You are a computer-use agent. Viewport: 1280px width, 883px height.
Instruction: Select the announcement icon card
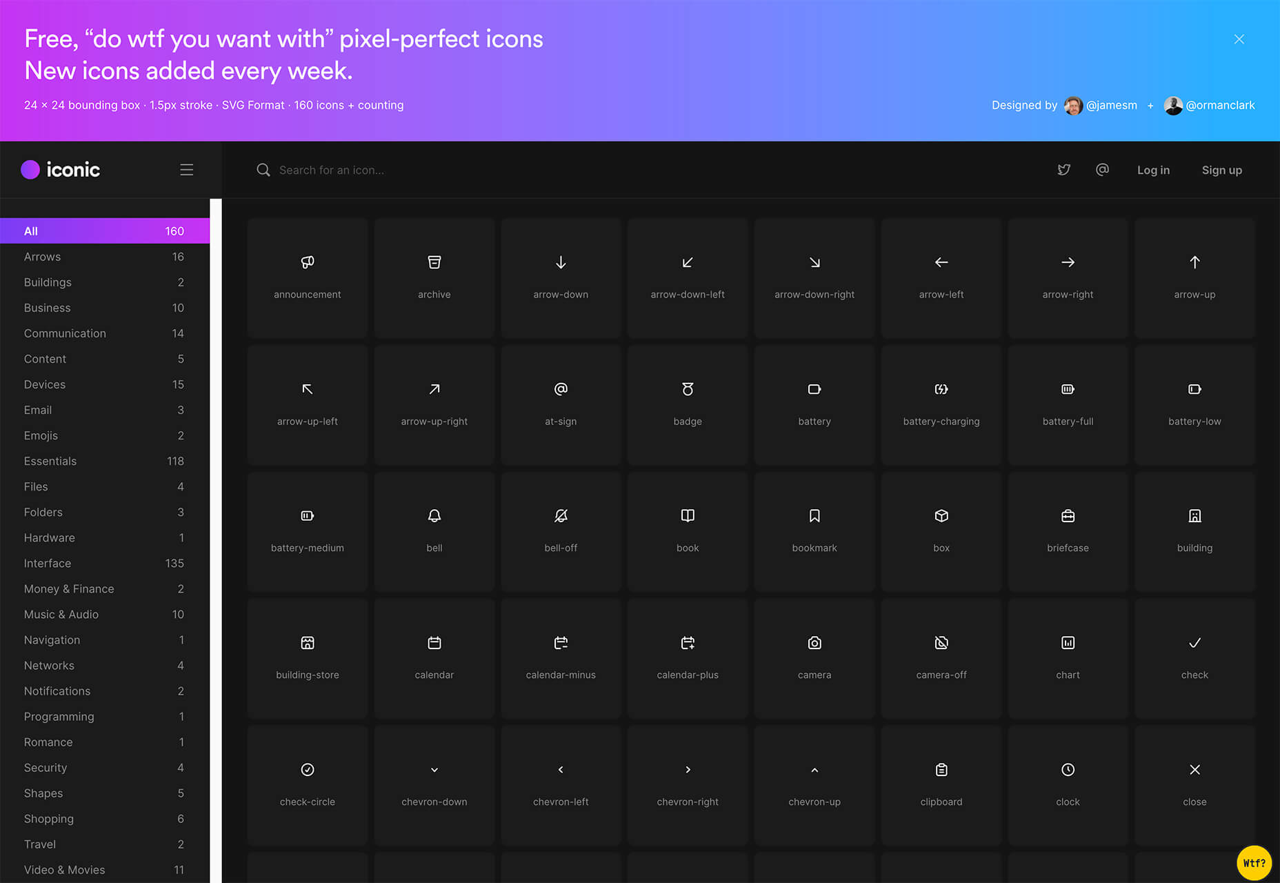coord(308,278)
